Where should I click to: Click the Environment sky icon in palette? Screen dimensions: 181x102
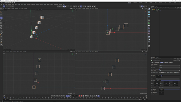coord(149,37)
